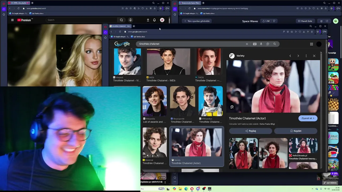This screenshot has width=342, height=192.
Task: Click the Google logo
Action: pos(122,44)
